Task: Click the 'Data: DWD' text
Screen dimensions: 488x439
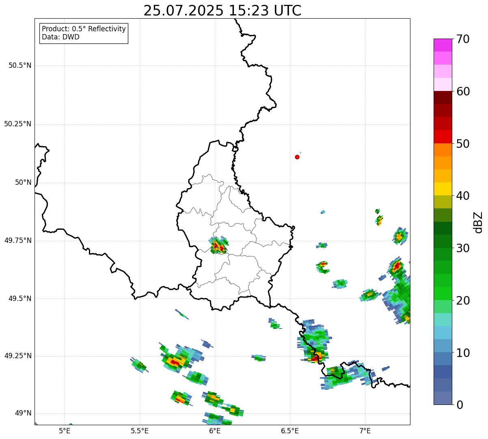Action: click(x=61, y=37)
